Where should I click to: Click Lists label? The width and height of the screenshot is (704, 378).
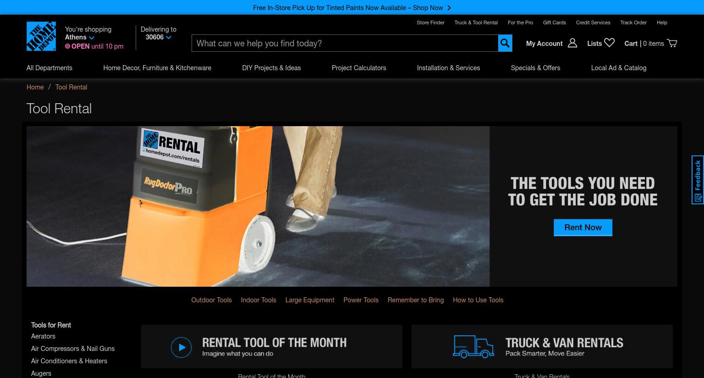pyautogui.click(x=594, y=44)
